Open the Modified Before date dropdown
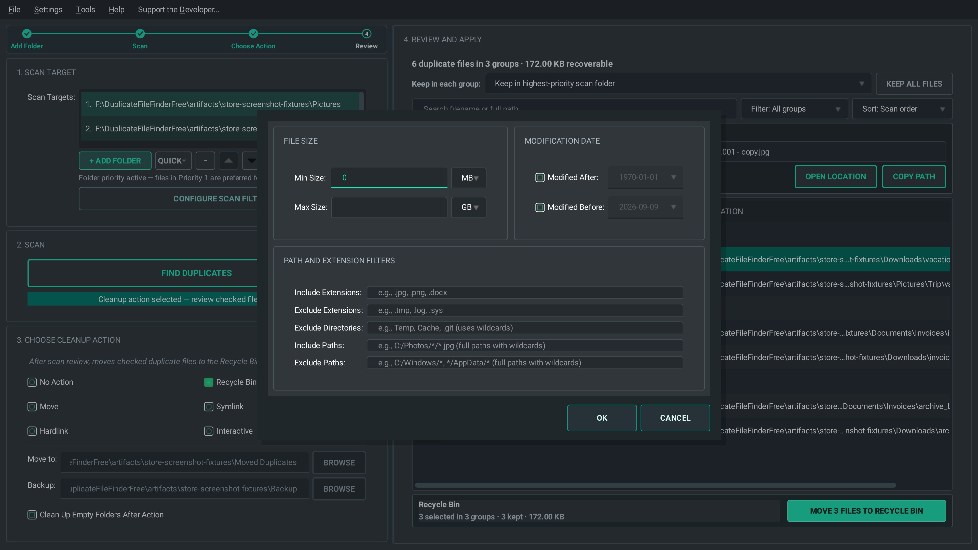The image size is (978, 550). point(645,207)
